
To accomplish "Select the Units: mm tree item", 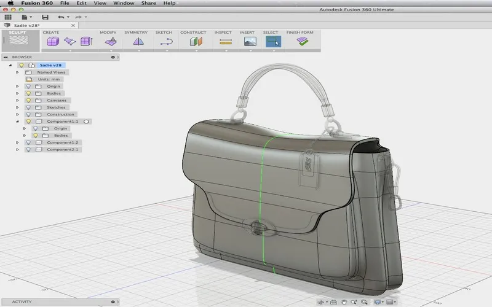I will pos(49,79).
